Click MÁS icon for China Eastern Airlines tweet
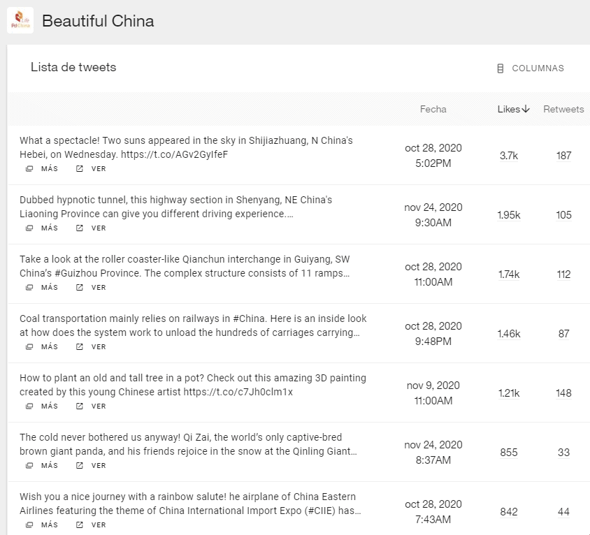Screen dimensions: 590x535 (29, 525)
